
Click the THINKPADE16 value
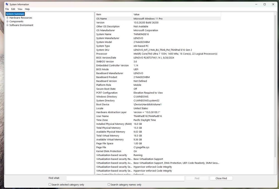click(x=141, y=34)
